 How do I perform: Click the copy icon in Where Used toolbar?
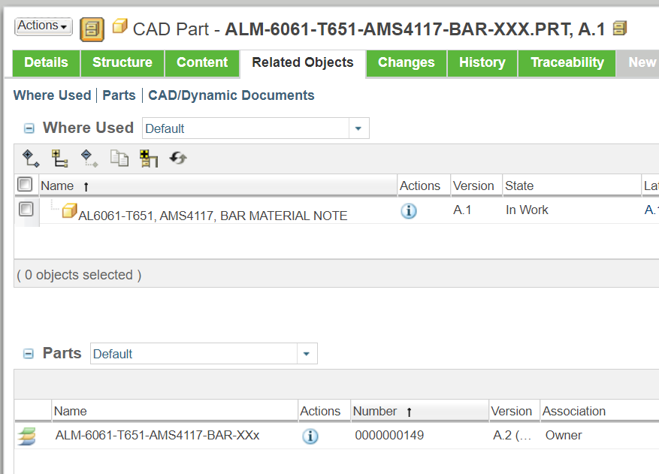(119, 159)
